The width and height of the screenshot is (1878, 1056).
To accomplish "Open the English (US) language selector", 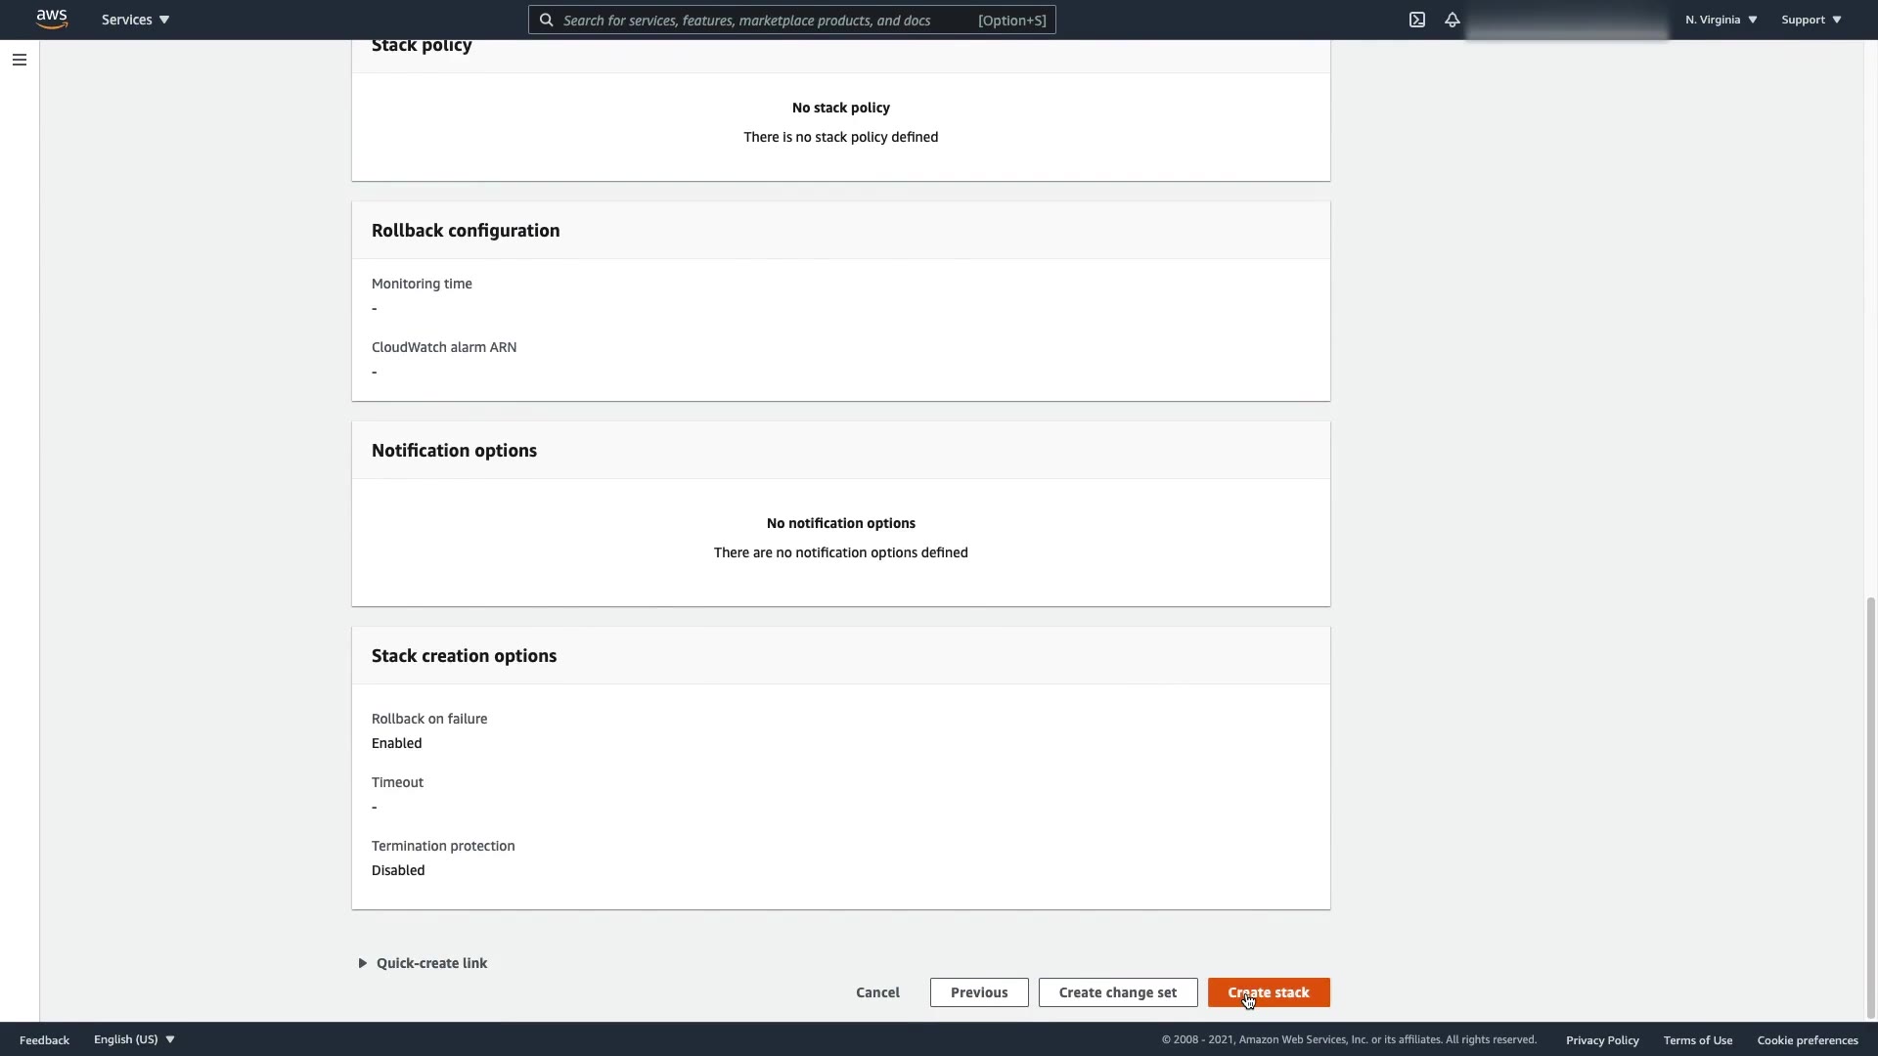I will point(134,1039).
